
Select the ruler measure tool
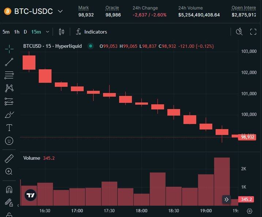[x=9, y=159]
